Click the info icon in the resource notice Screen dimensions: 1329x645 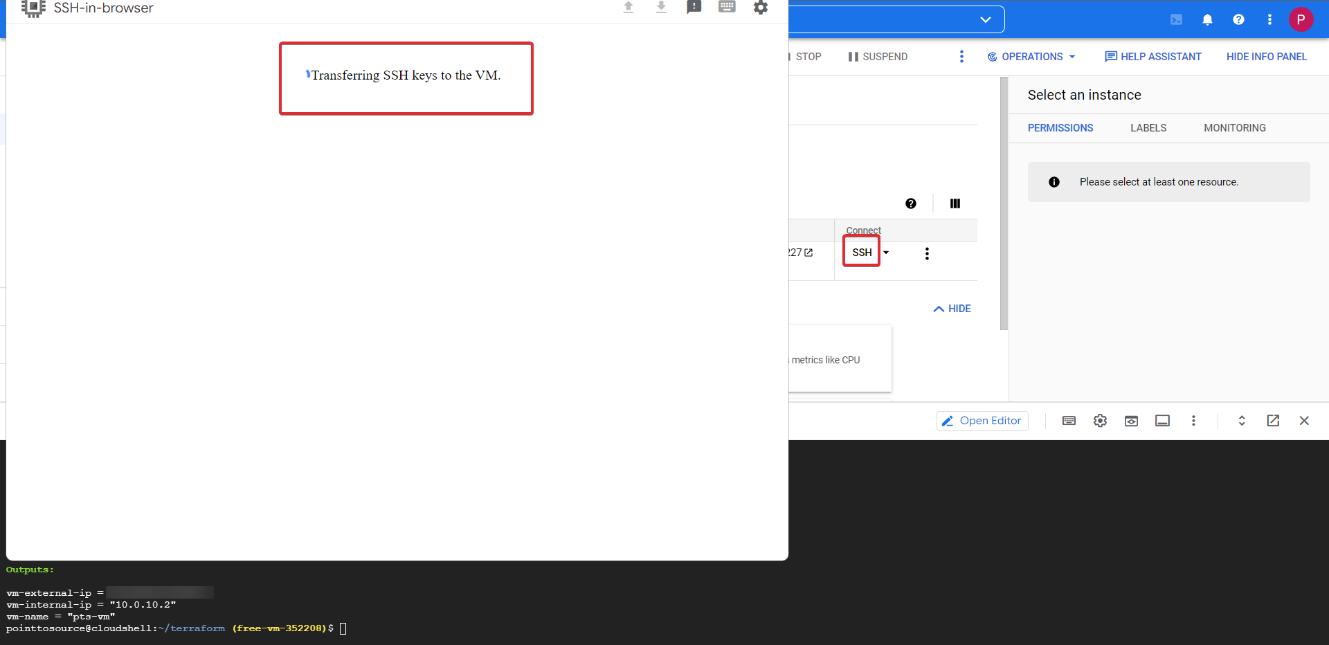pyautogui.click(x=1054, y=182)
